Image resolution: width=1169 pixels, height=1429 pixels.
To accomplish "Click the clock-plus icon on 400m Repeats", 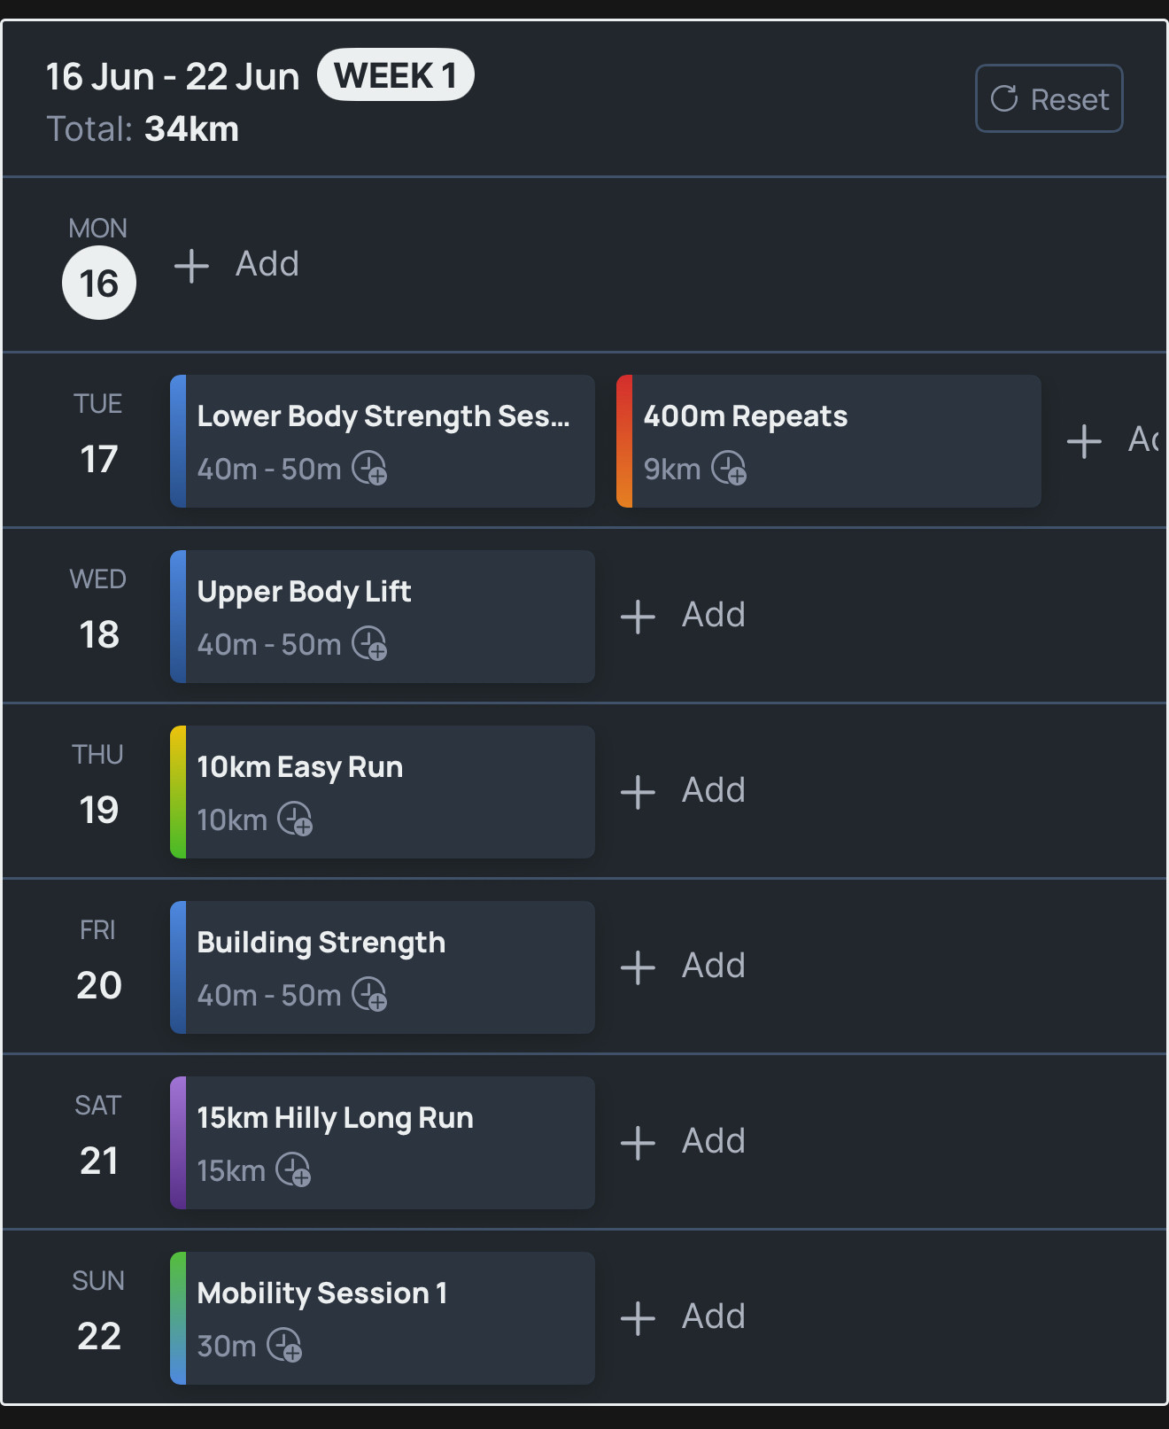I will 729,468.
